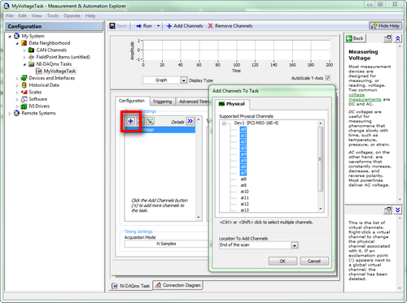Click Cancel in Add Channels dialog
The height and width of the screenshot is (303, 407).
click(314, 261)
